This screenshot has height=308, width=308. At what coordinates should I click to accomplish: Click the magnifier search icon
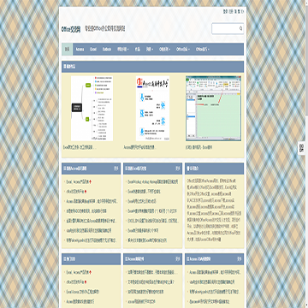(240, 28)
